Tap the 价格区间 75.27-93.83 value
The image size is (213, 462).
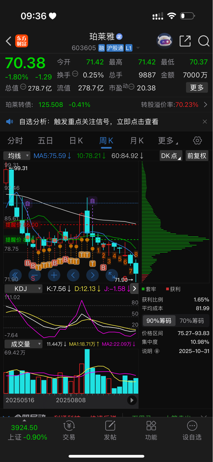pos(194,333)
